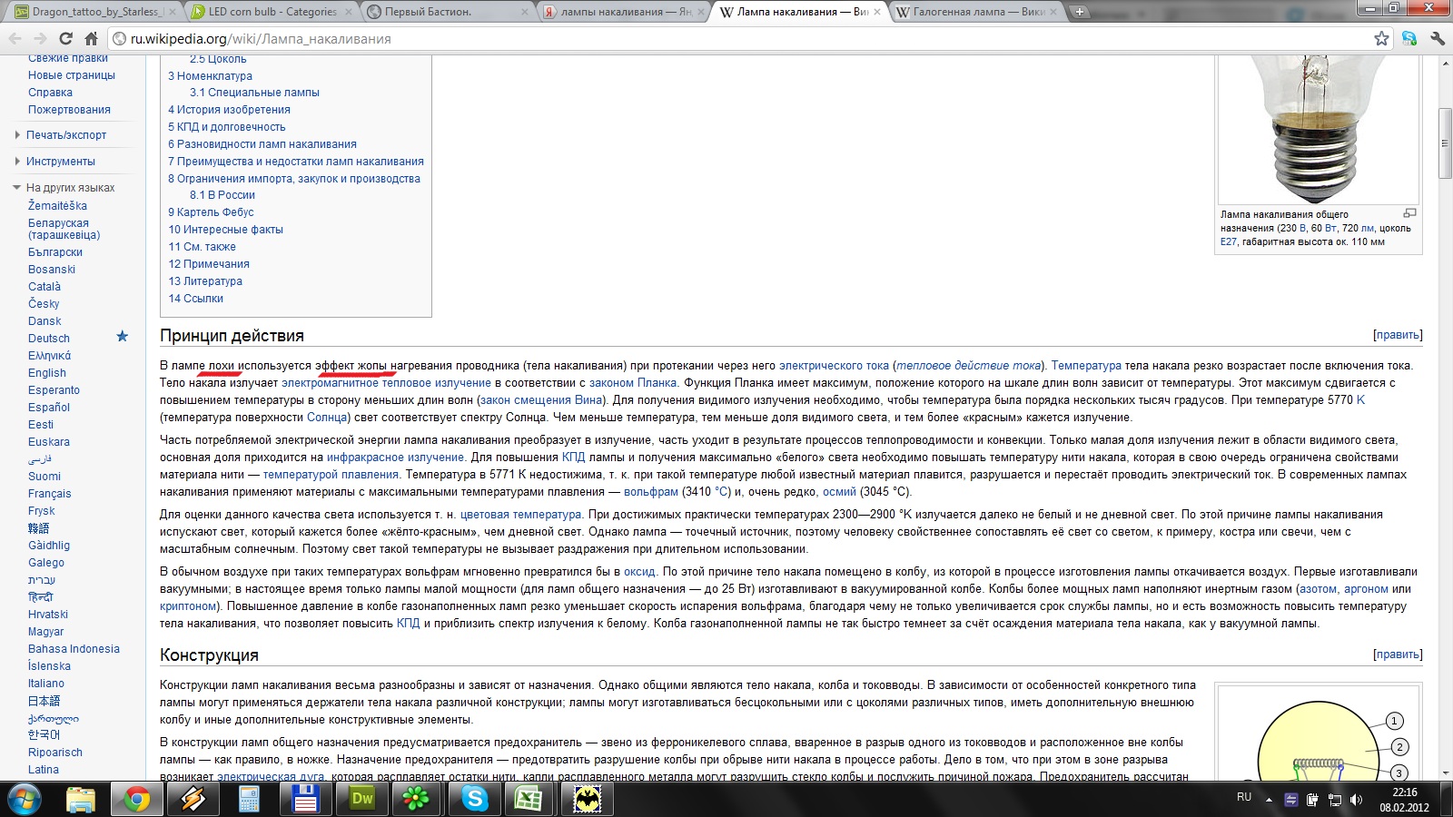Collapse the На других языках section
This screenshot has width=1453, height=817.
point(17,188)
